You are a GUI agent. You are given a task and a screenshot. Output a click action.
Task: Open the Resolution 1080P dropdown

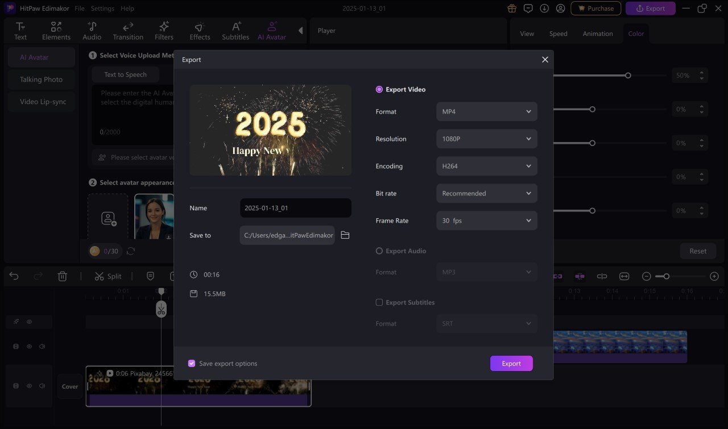[x=487, y=139]
